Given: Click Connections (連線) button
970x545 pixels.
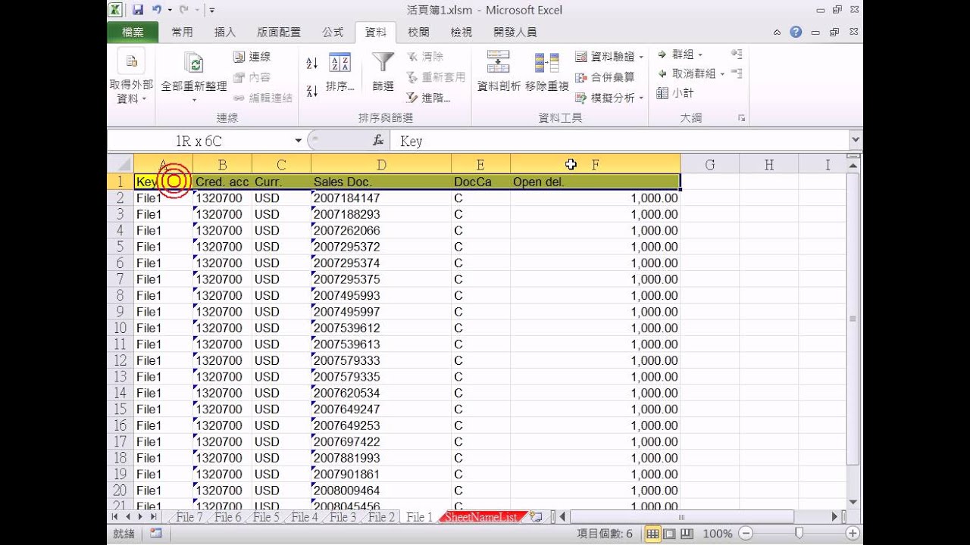Looking at the screenshot, I should (252, 57).
